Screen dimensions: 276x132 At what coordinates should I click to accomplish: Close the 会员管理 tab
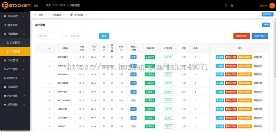[64, 15]
